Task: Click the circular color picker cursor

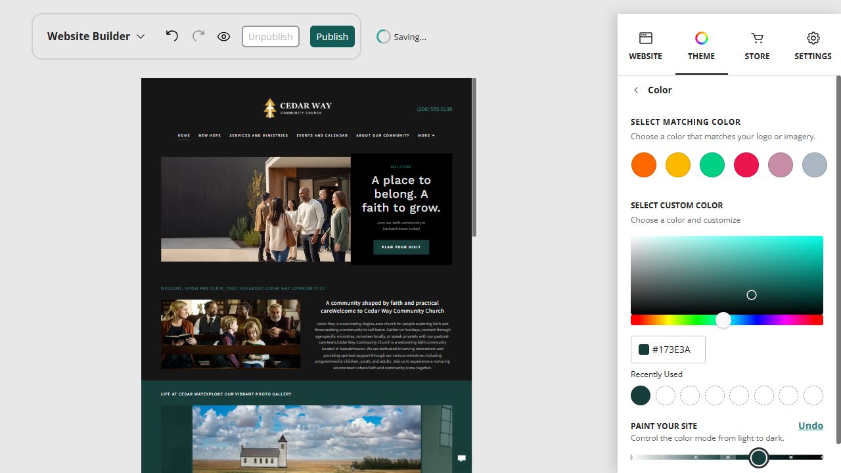Action: pos(752,295)
